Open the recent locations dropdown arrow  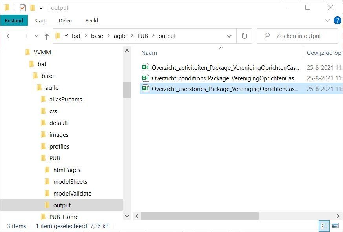(x=37, y=36)
